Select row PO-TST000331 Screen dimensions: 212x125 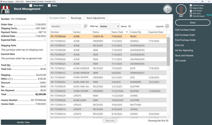(x=108, y=46)
